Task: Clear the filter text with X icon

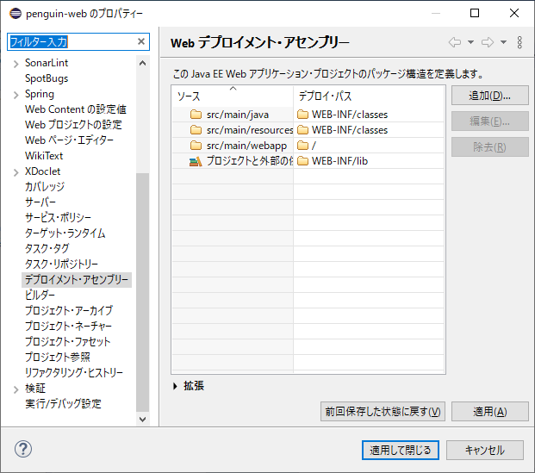Action: [141, 41]
